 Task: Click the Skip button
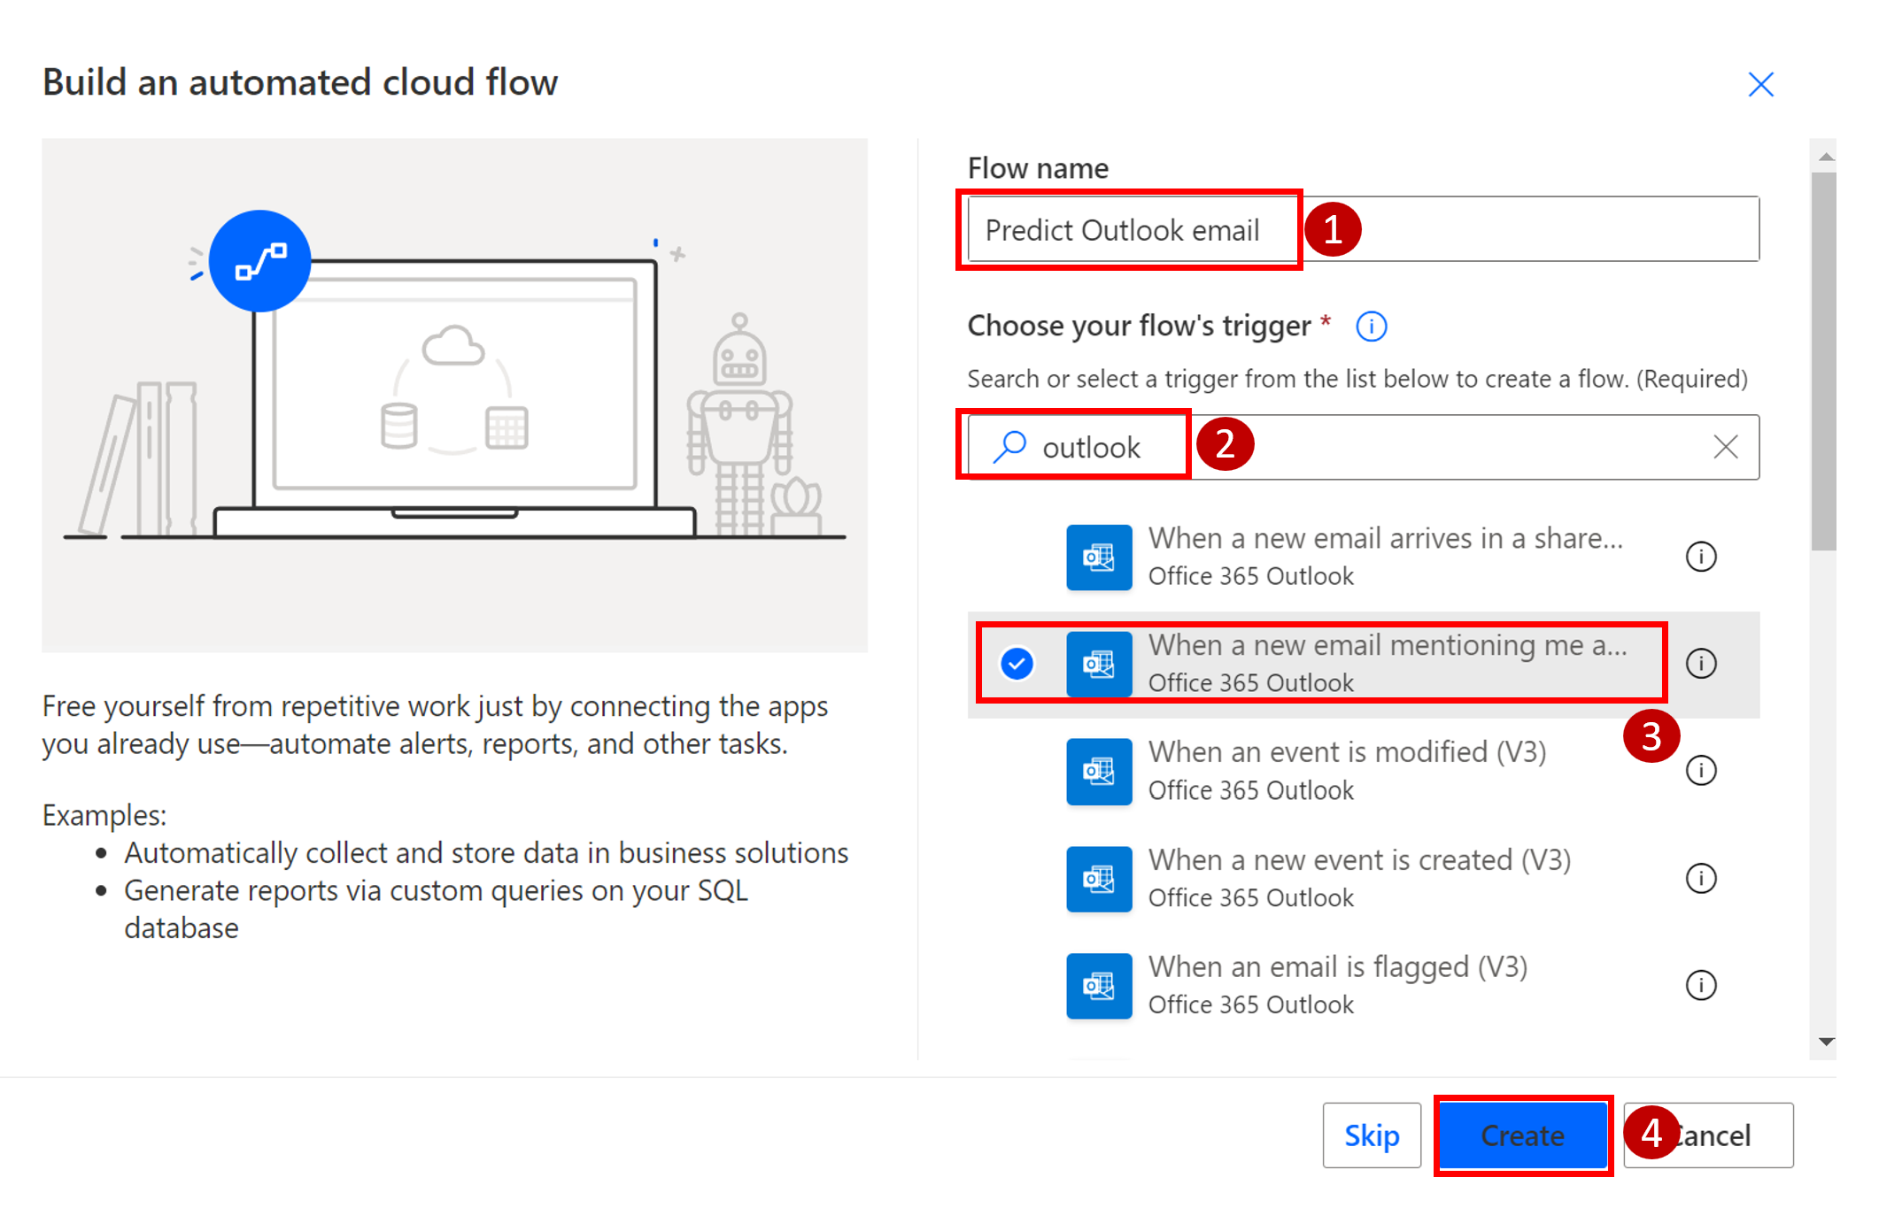coord(1372,1135)
